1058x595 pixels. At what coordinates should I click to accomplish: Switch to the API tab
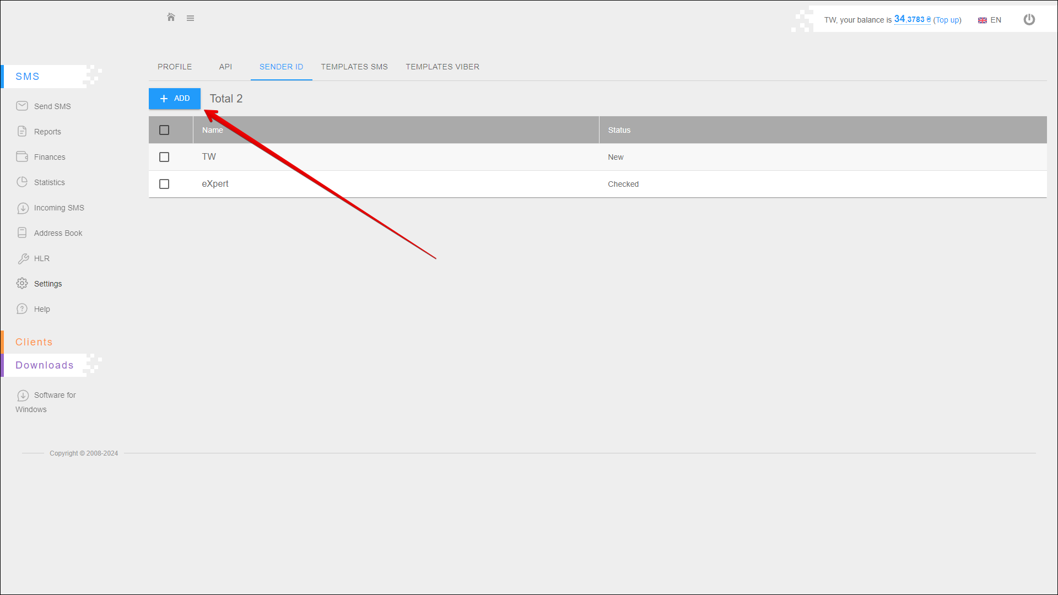tap(225, 67)
